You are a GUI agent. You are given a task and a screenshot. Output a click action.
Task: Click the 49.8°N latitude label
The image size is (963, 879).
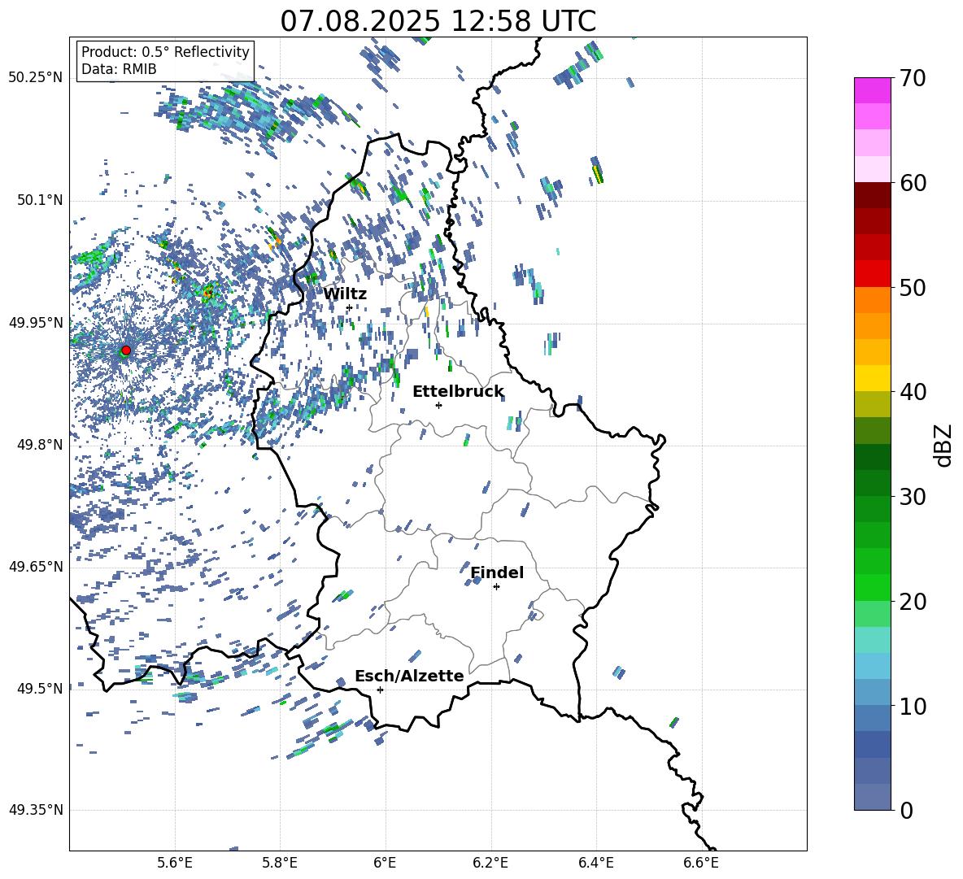pos(40,445)
